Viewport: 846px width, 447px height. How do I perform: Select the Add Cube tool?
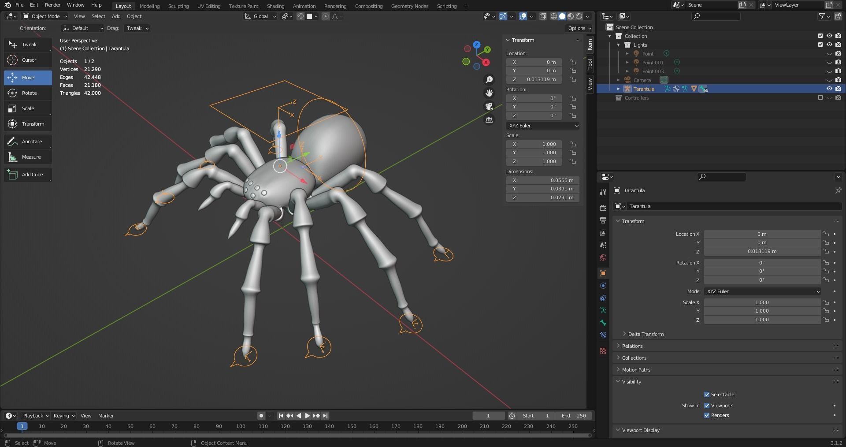28,175
